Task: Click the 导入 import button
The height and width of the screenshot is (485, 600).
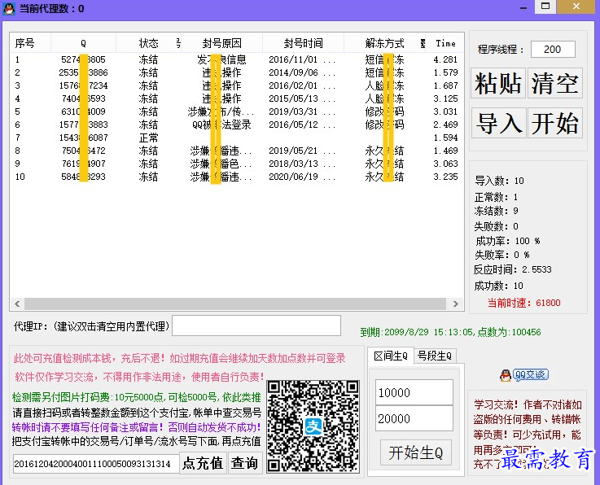Action: (498, 123)
